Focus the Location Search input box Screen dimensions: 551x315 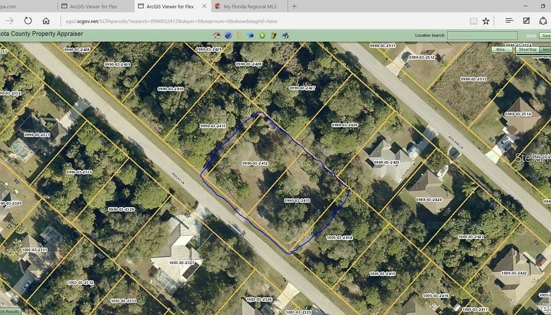[x=482, y=36]
